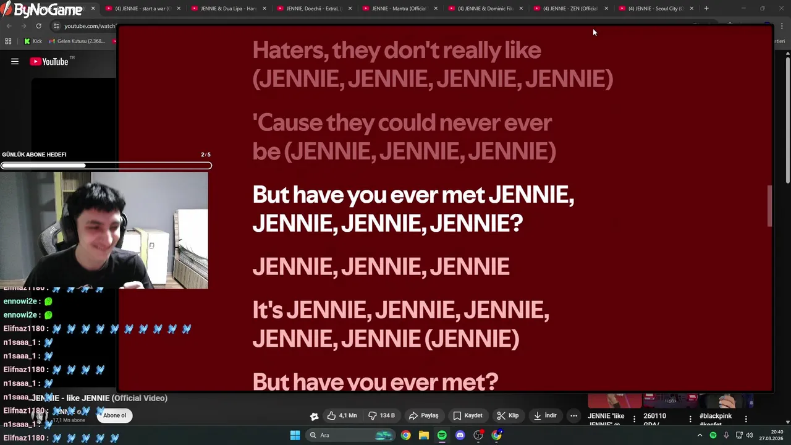Open options for the #blackpink suggestion
Screen dimensions: 791x445
tap(746, 419)
